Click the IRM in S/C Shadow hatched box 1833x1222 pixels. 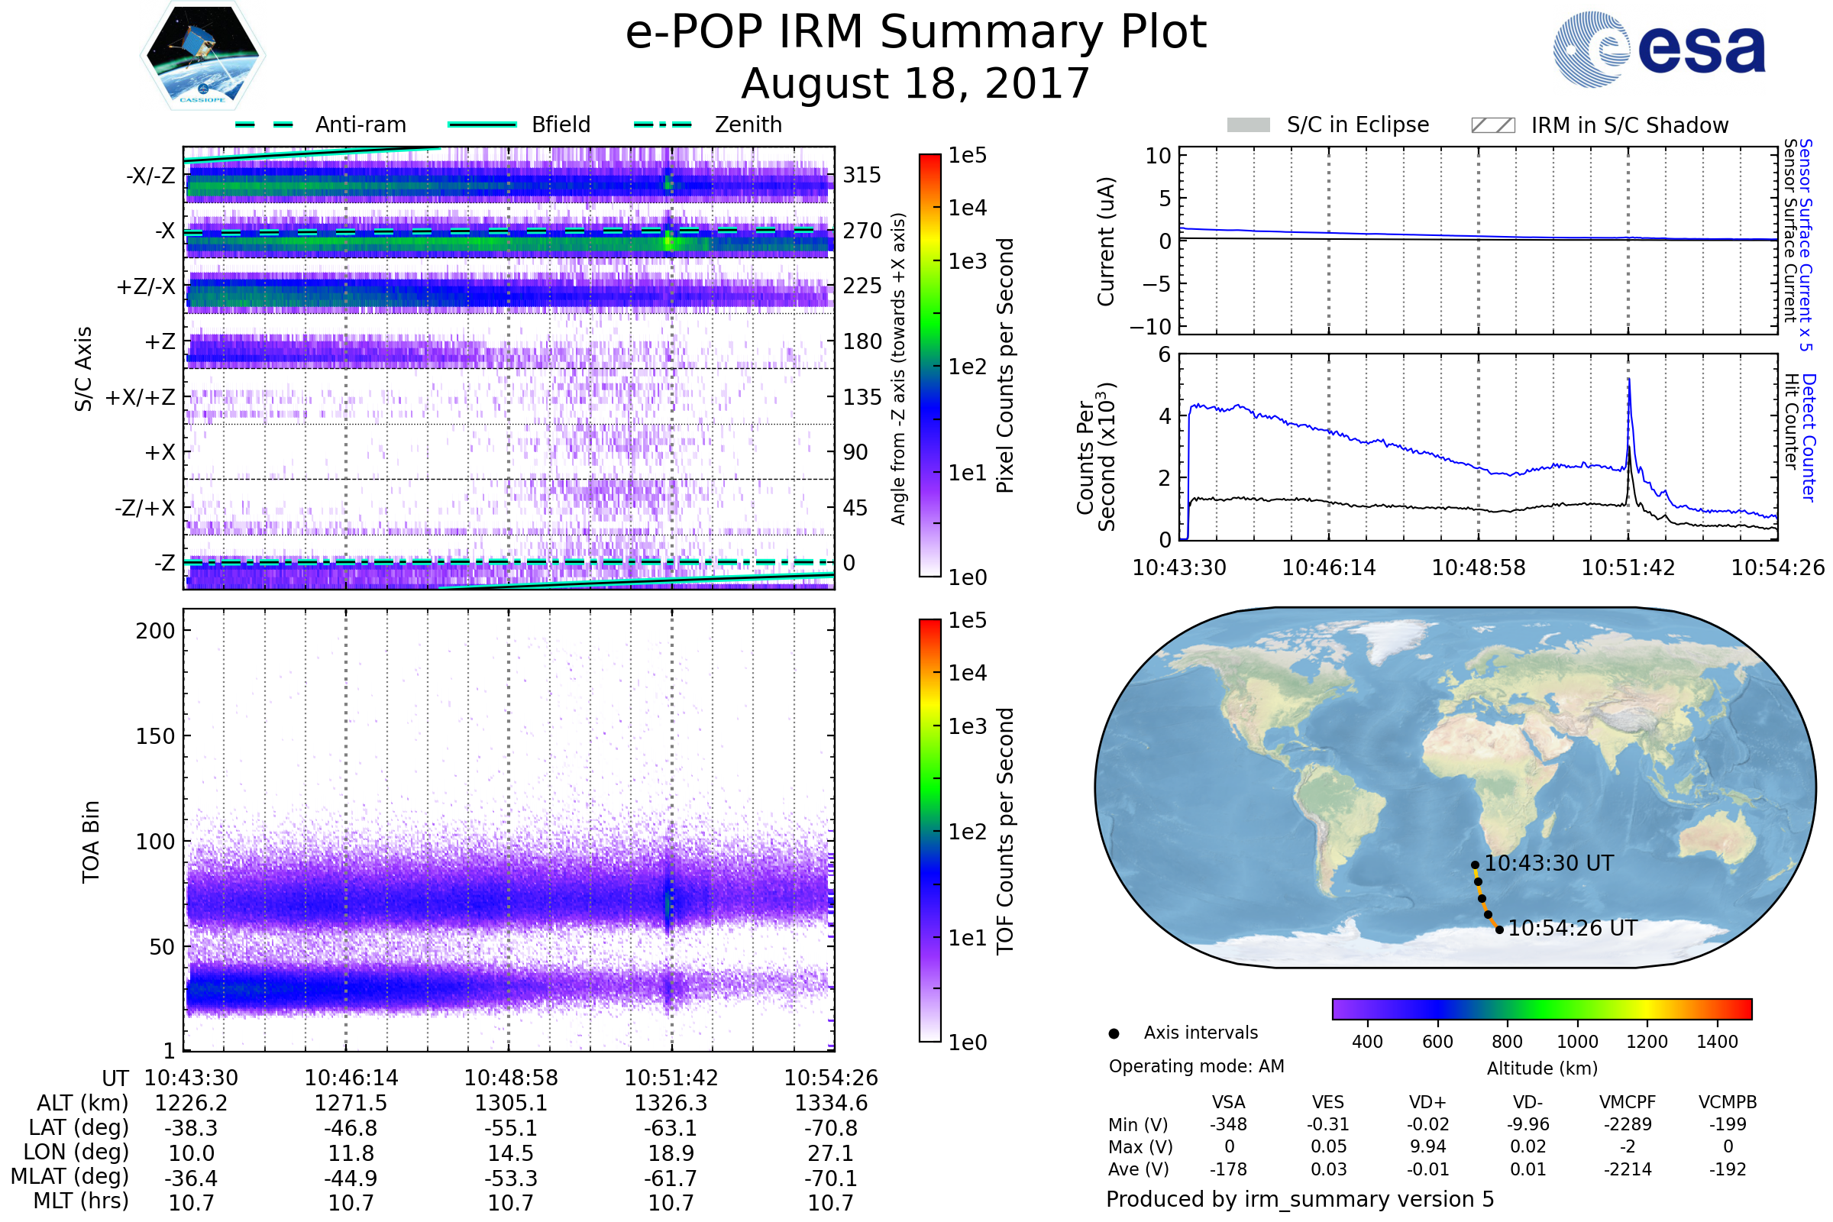(x=1493, y=125)
